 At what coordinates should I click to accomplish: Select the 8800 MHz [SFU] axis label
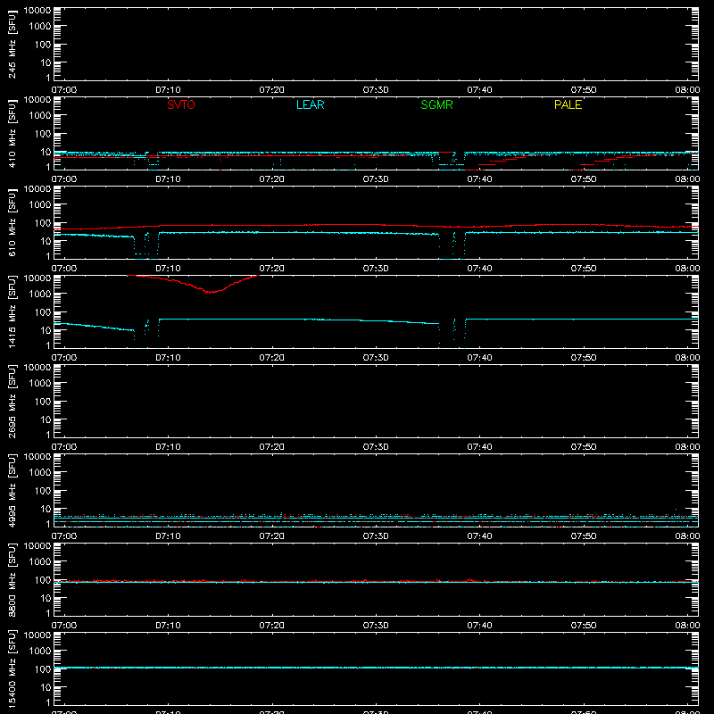12,579
